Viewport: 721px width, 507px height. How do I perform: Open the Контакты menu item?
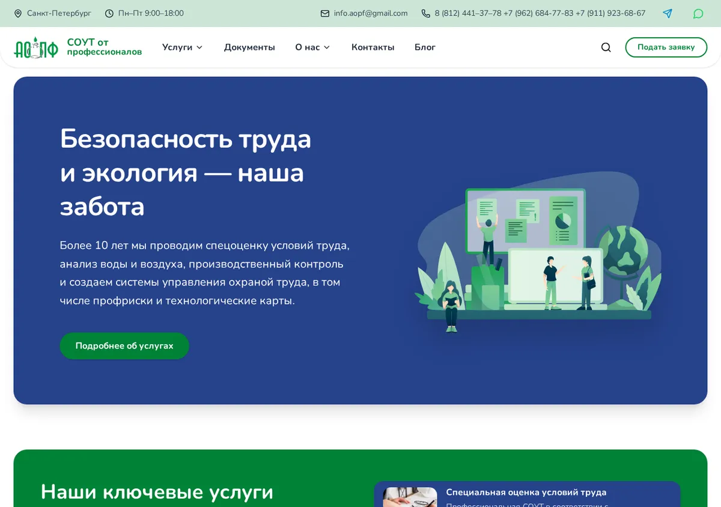tap(373, 47)
